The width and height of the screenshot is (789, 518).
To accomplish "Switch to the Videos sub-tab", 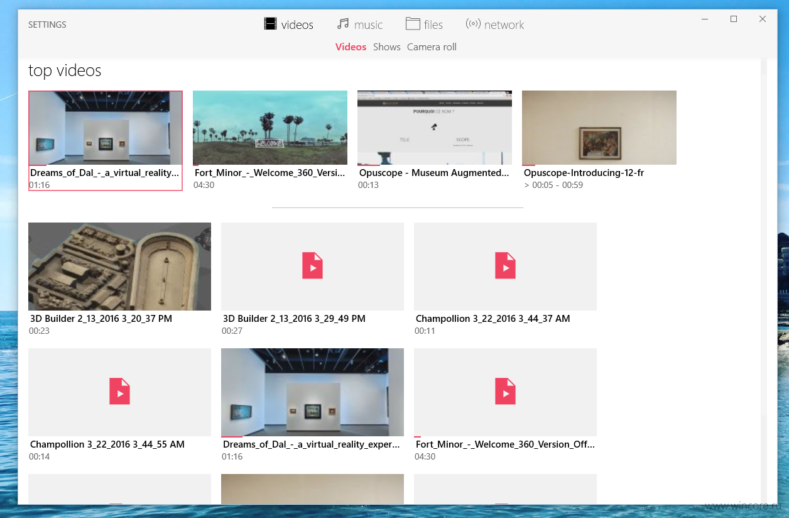I will click(351, 47).
